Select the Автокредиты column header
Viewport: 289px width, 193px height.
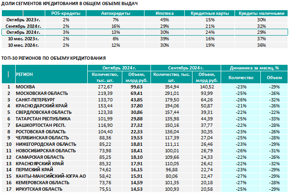pyautogui.click(x=115, y=13)
